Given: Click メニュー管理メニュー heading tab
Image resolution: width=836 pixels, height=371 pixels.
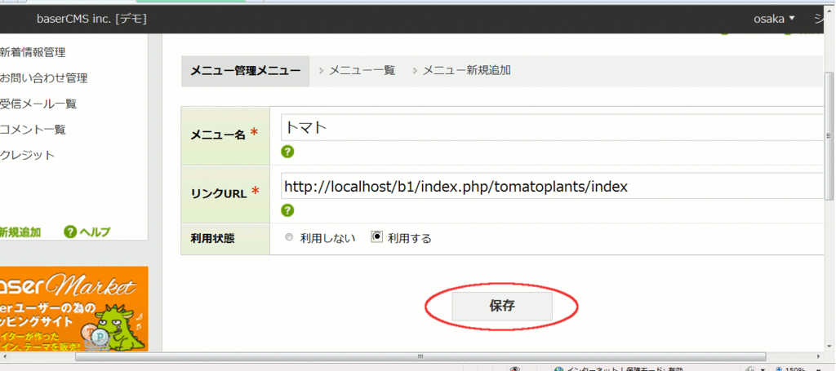Looking at the screenshot, I should pyautogui.click(x=245, y=71).
